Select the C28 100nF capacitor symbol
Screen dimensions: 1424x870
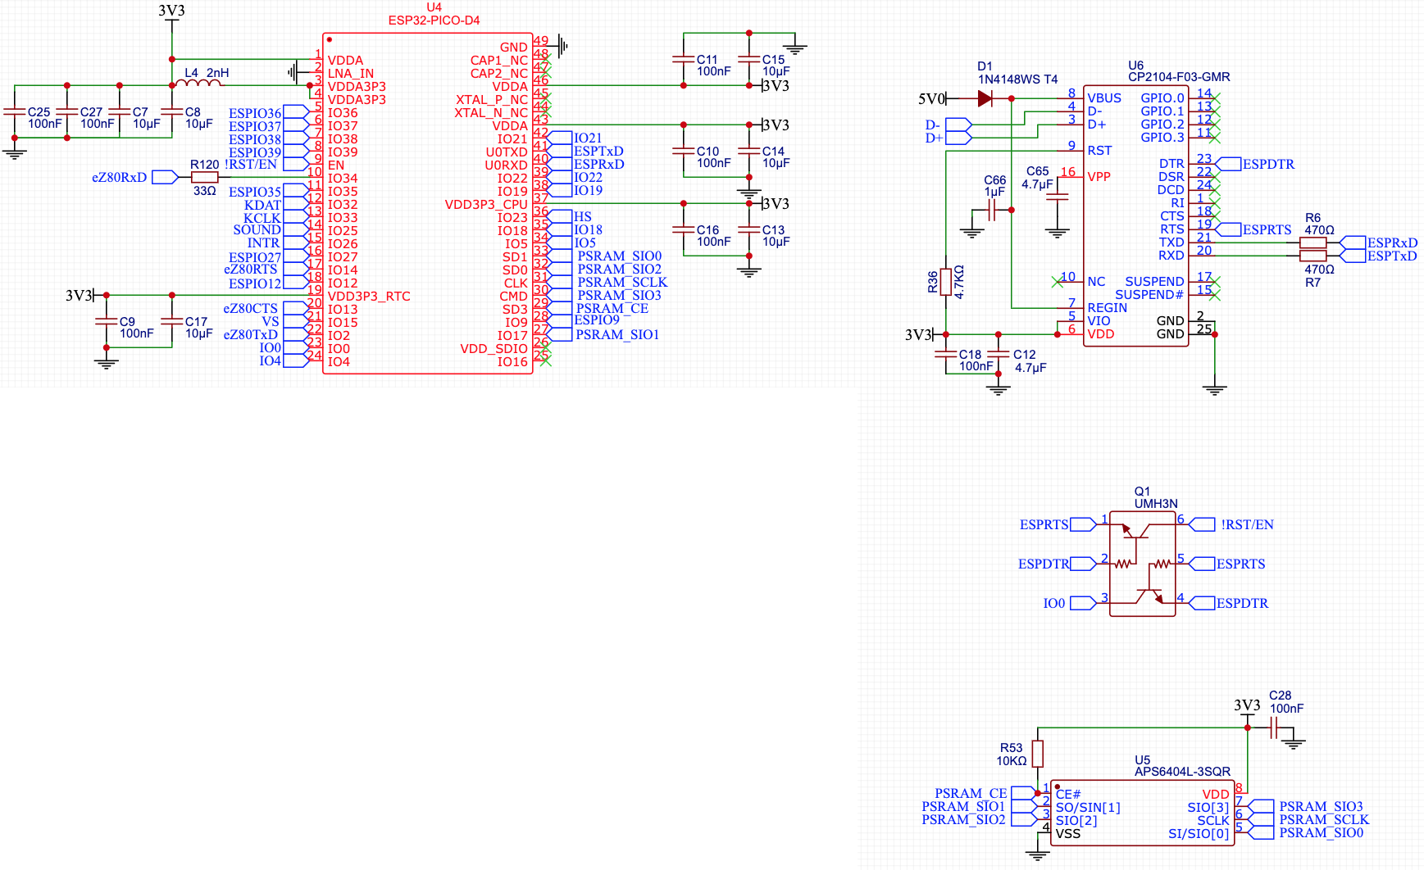[1274, 727]
